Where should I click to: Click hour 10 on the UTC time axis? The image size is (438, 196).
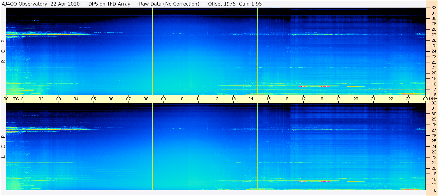point(181,99)
